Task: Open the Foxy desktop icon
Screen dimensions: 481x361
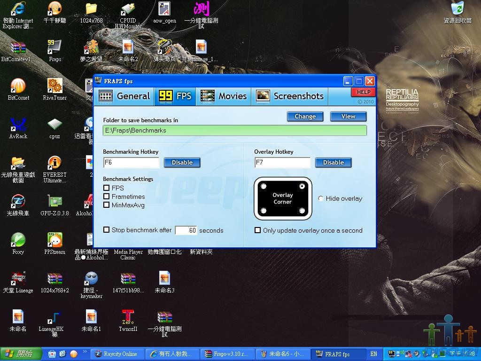Action: pos(18,241)
